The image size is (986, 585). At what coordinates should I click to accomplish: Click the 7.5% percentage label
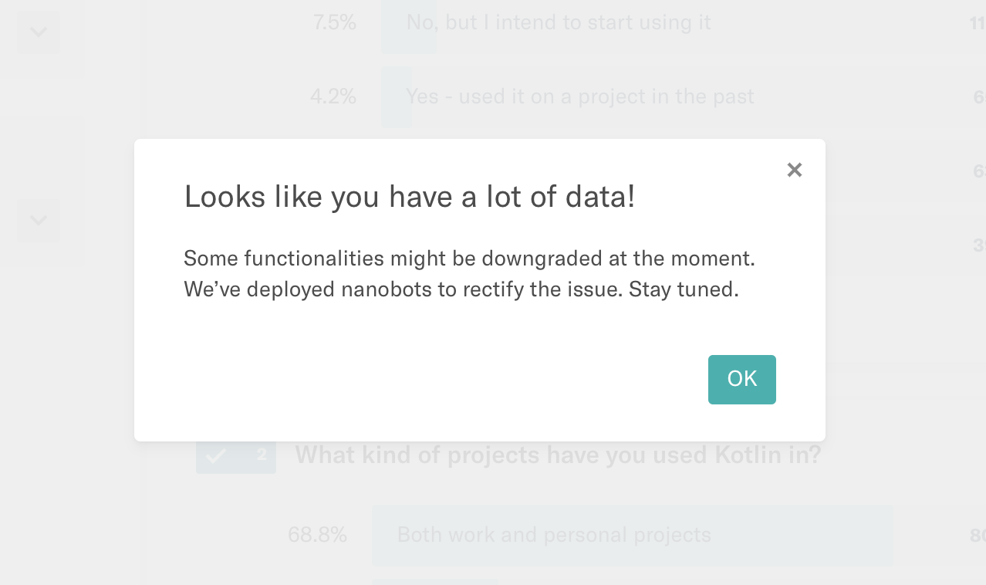pyautogui.click(x=334, y=23)
